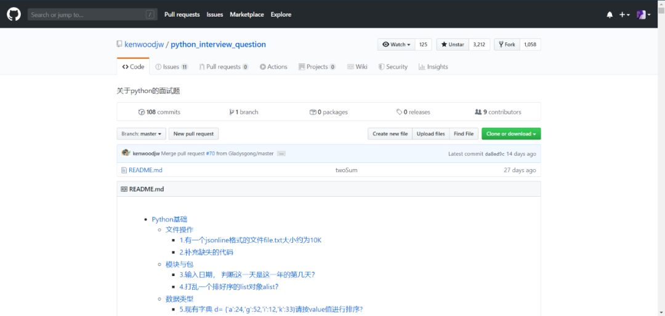The width and height of the screenshot is (665, 316).
Task: Open python_interview_question repository link
Action: [219, 44]
